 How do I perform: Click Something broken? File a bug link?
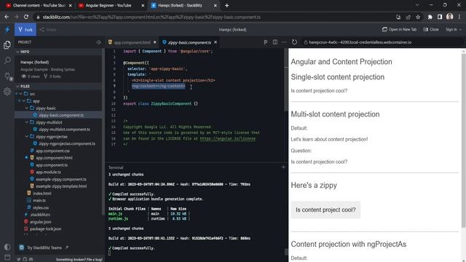pyautogui.click(x=79, y=259)
